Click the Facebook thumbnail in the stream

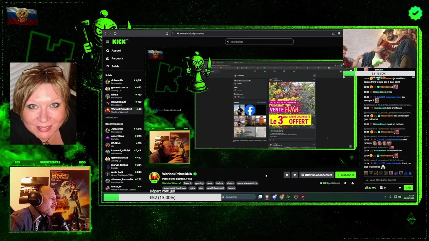coord(250,110)
